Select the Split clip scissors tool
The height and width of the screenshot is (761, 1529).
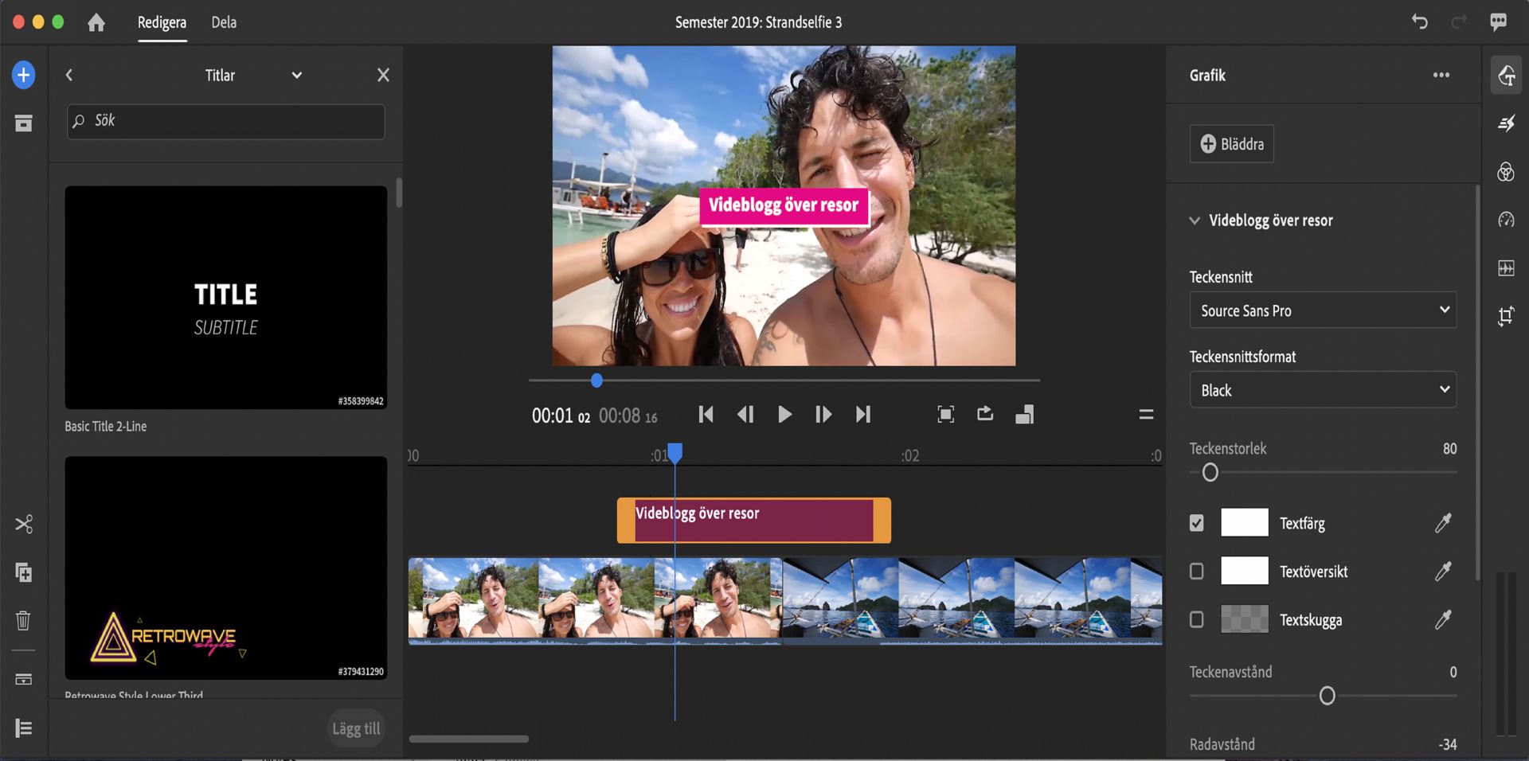click(x=23, y=524)
